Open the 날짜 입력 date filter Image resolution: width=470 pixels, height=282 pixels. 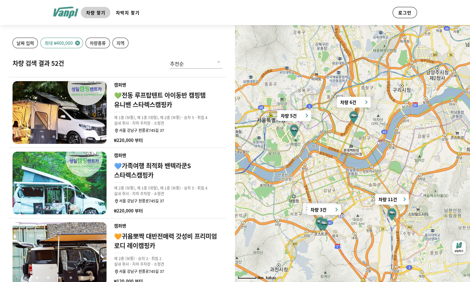[25, 43]
